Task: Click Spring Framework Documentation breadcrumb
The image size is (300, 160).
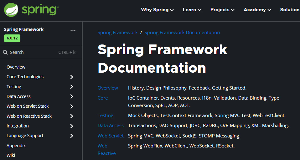Action: click(182, 33)
